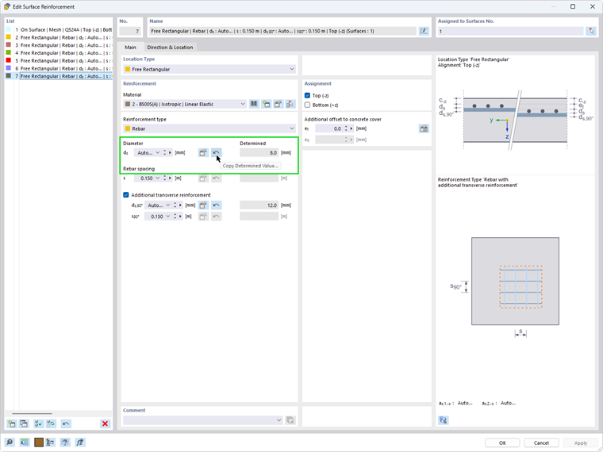Open the Location Type Free Rectangular dropdown
Image resolution: width=603 pixels, height=452 pixels.
209,69
